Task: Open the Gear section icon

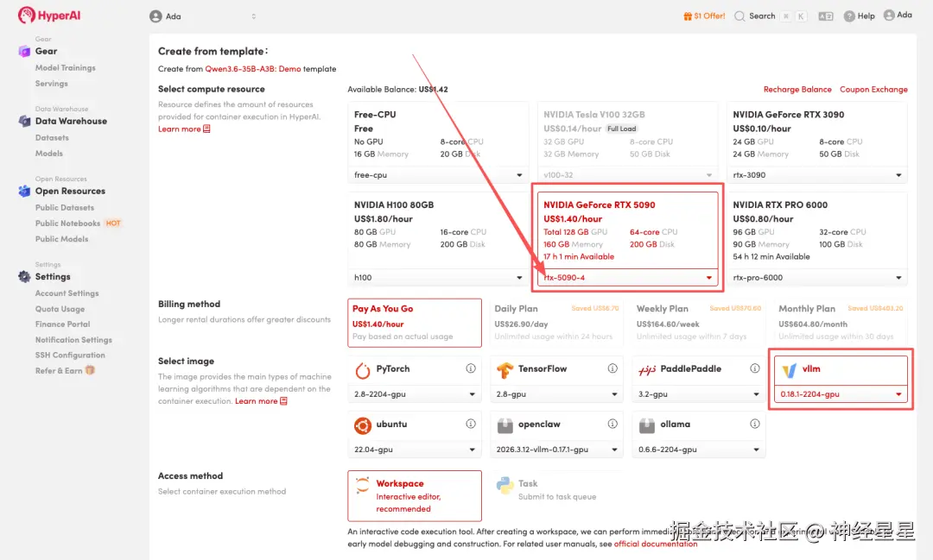Action: pos(24,51)
